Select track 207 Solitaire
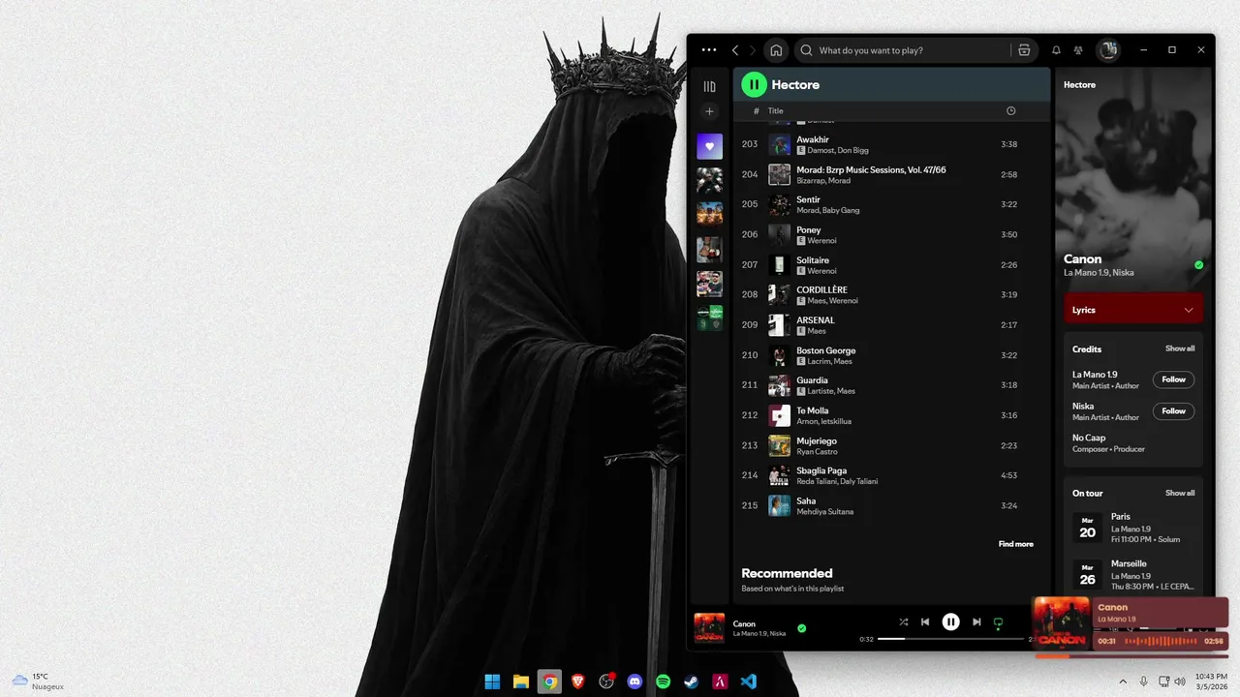Viewport: 1240px width, 697px height. (891, 264)
